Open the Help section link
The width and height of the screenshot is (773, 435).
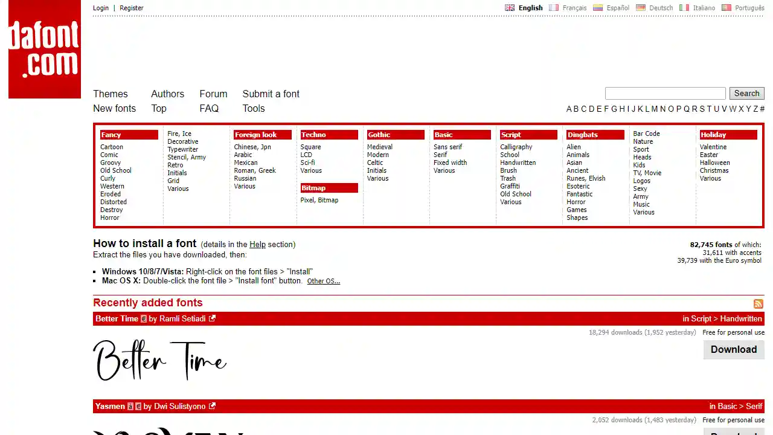click(x=257, y=245)
